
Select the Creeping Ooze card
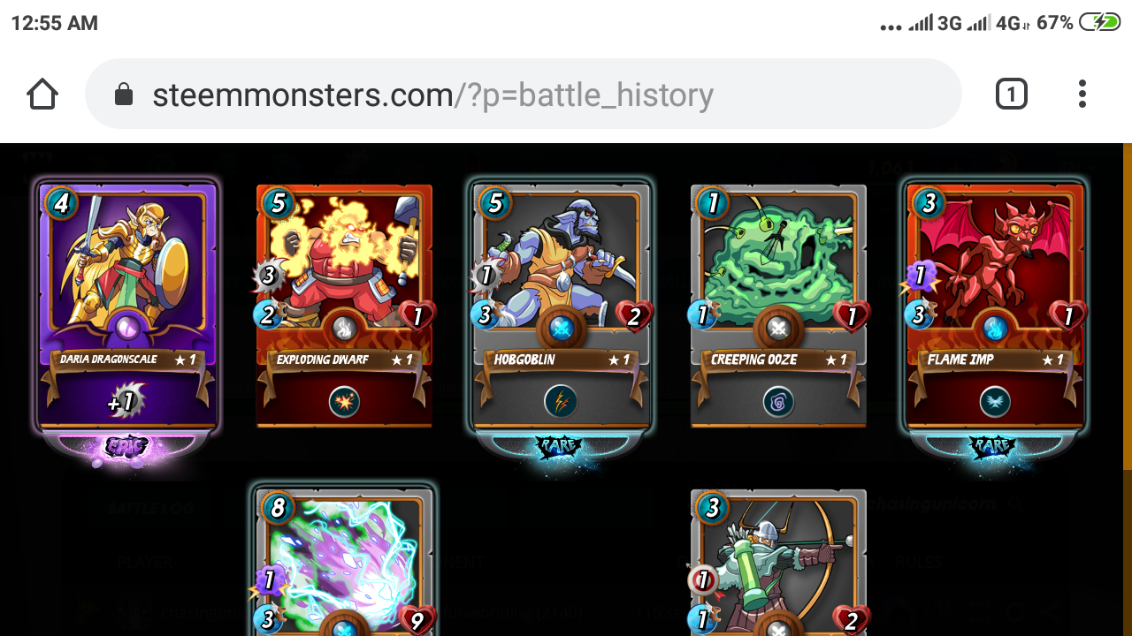[x=778, y=305]
